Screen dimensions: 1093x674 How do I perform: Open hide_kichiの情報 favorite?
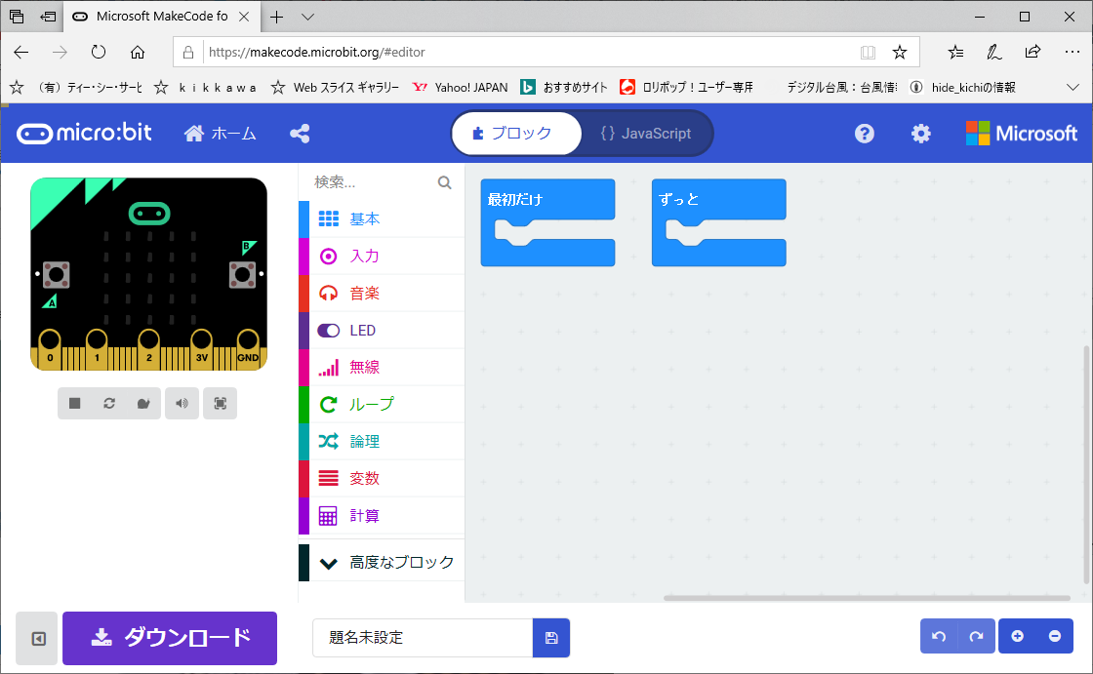pyautogui.click(x=962, y=87)
